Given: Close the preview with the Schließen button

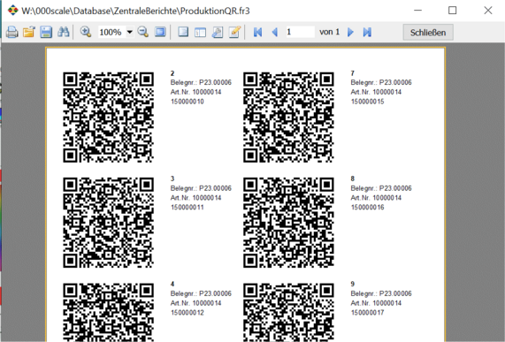Looking at the screenshot, I should [428, 32].
